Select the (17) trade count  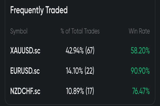coord(89,91)
